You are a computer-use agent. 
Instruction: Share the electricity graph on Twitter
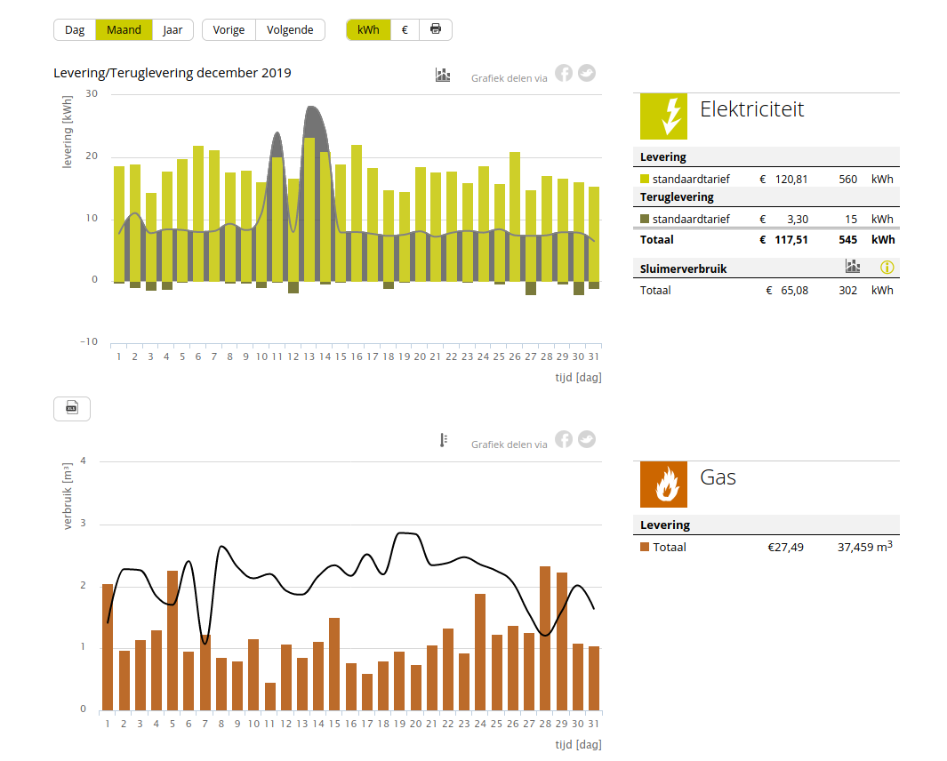point(586,74)
